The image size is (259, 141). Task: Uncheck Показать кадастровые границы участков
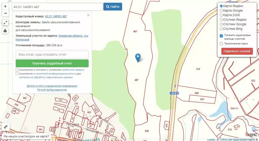point(221,36)
